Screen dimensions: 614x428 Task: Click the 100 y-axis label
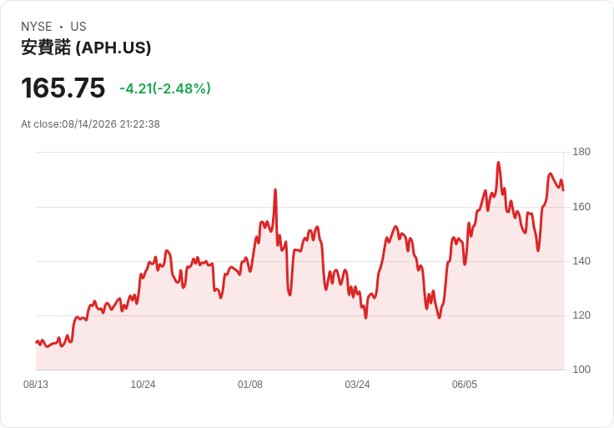pyautogui.click(x=581, y=370)
